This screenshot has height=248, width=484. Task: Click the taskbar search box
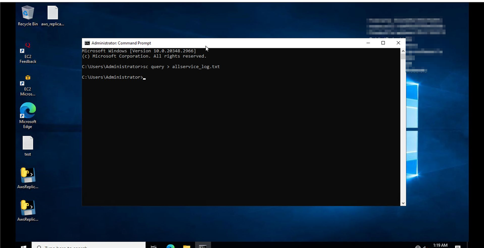(89, 246)
